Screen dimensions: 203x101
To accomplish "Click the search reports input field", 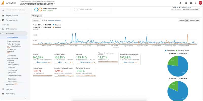I will (x=15, y=10).
